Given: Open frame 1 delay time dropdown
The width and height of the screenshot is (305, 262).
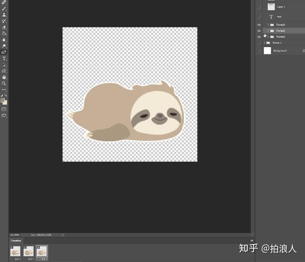Looking at the screenshot, I should click(x=18, y=259).
